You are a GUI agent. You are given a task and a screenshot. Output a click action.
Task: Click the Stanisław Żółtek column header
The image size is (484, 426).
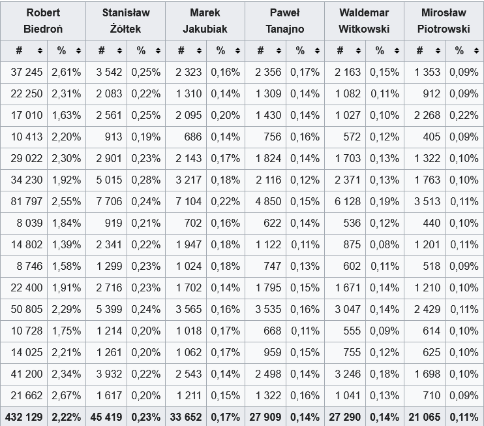pyautogui.click(x=125, y=21)
